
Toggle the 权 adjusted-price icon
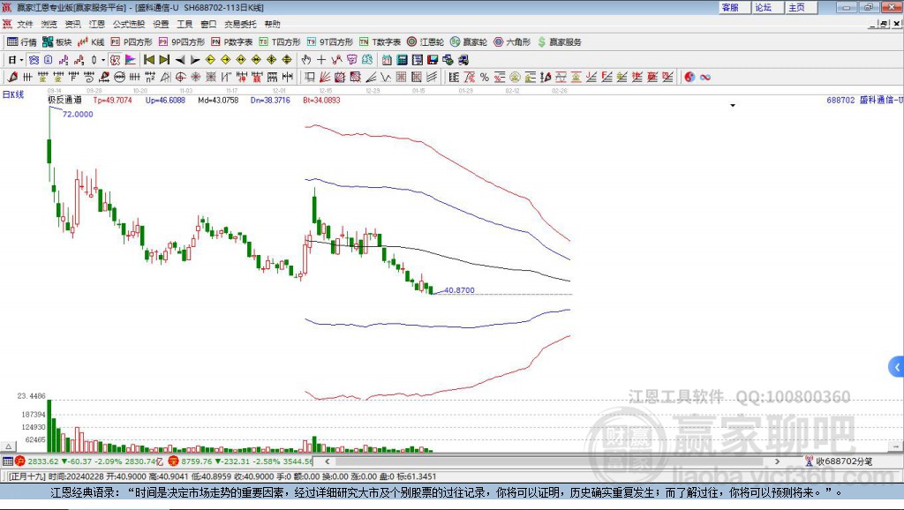point(115,60)
